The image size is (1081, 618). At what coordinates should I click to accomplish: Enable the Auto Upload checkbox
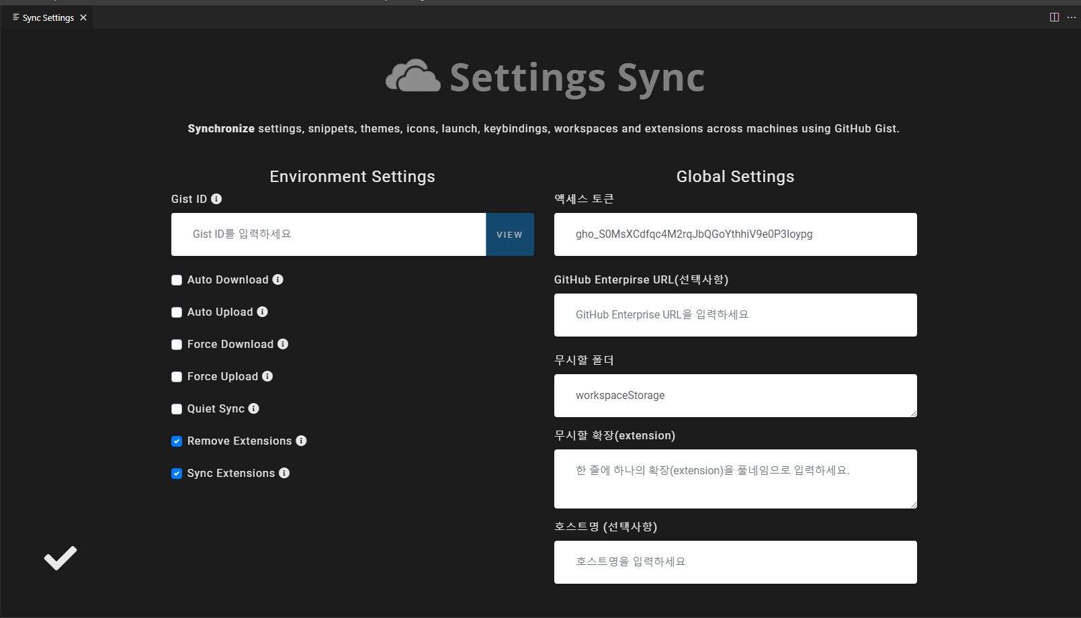coord(177,312)
